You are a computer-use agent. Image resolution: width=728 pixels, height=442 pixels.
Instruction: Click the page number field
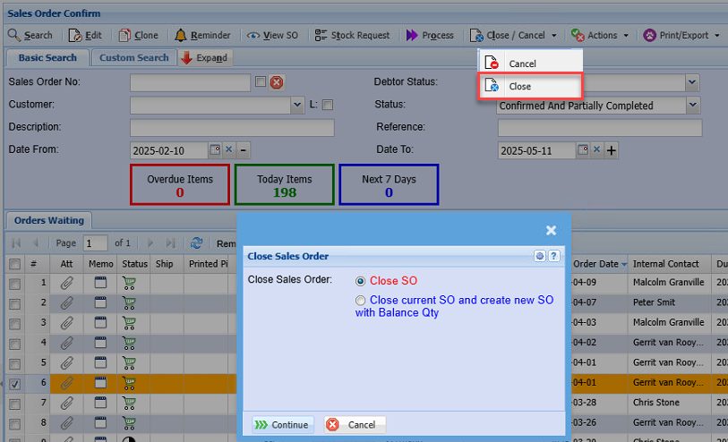pos(95,243)
